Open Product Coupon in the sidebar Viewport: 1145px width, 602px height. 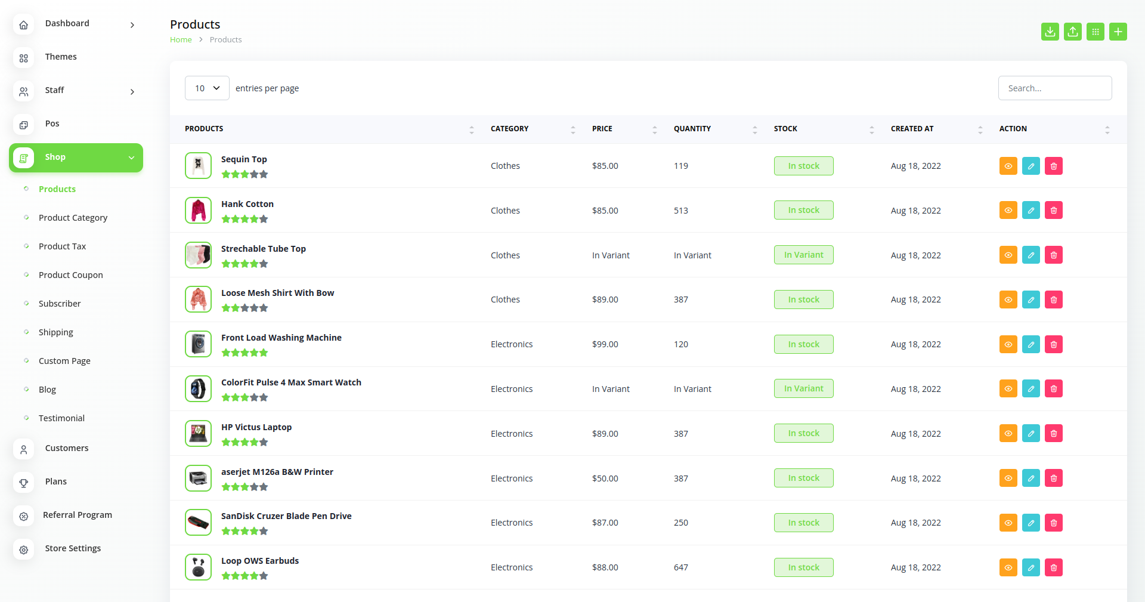70,275
